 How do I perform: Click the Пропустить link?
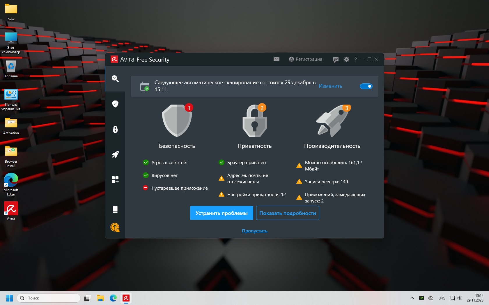pos(254,231)
